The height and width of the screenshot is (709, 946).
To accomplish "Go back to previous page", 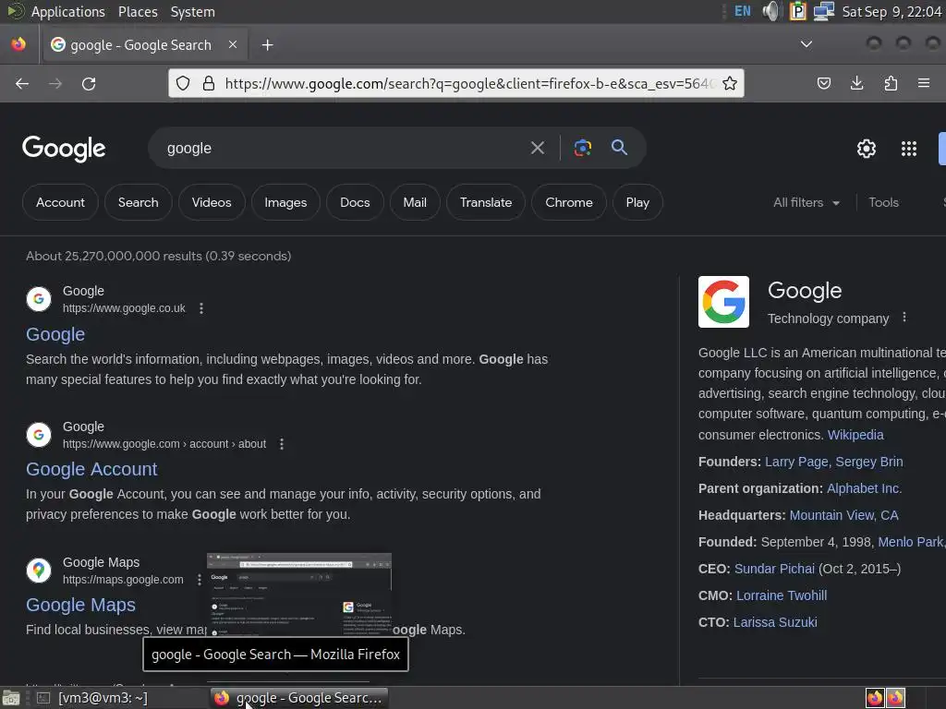I will [22, 84].
